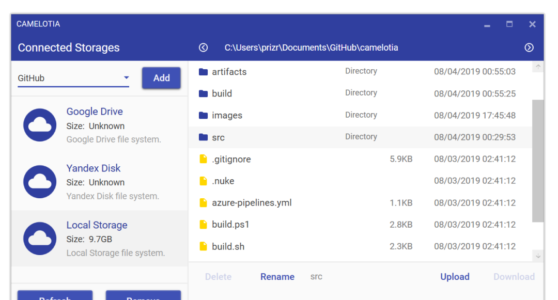Click the build folder icon
Image resolution: width=558 pixels, height=300 pixels.
pos(203,93)
